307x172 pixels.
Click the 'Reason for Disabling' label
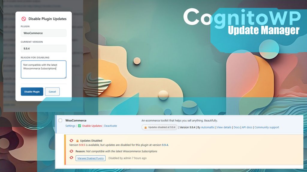point(35,58)
